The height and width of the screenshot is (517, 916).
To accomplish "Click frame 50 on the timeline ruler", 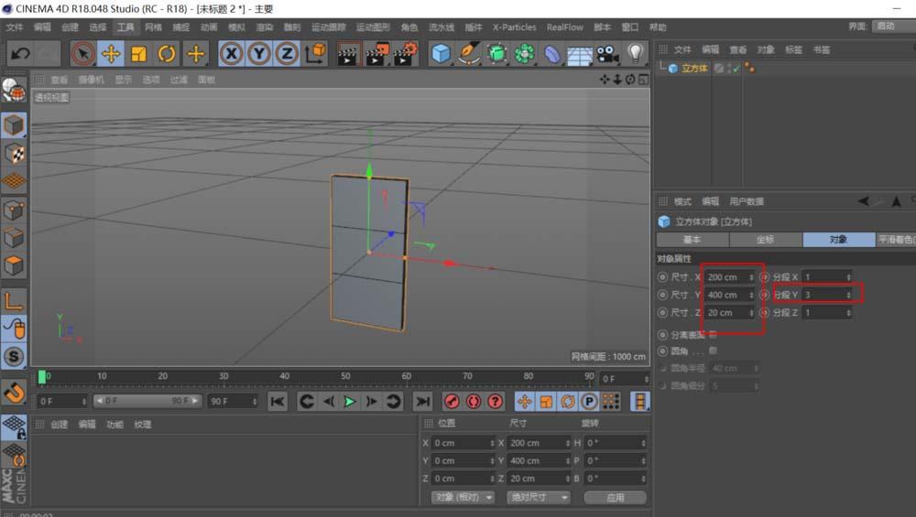I will pos(345,376).
